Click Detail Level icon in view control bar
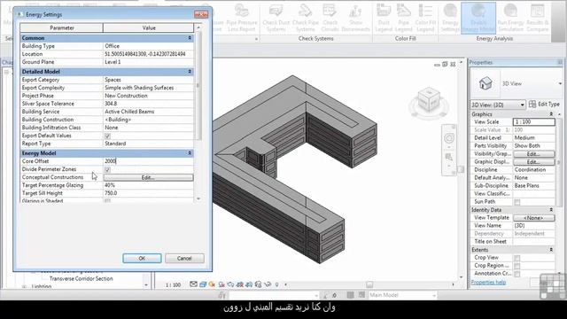 (193, 284)
